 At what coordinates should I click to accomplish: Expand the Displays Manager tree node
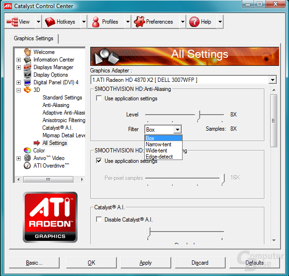click(18, 67)
